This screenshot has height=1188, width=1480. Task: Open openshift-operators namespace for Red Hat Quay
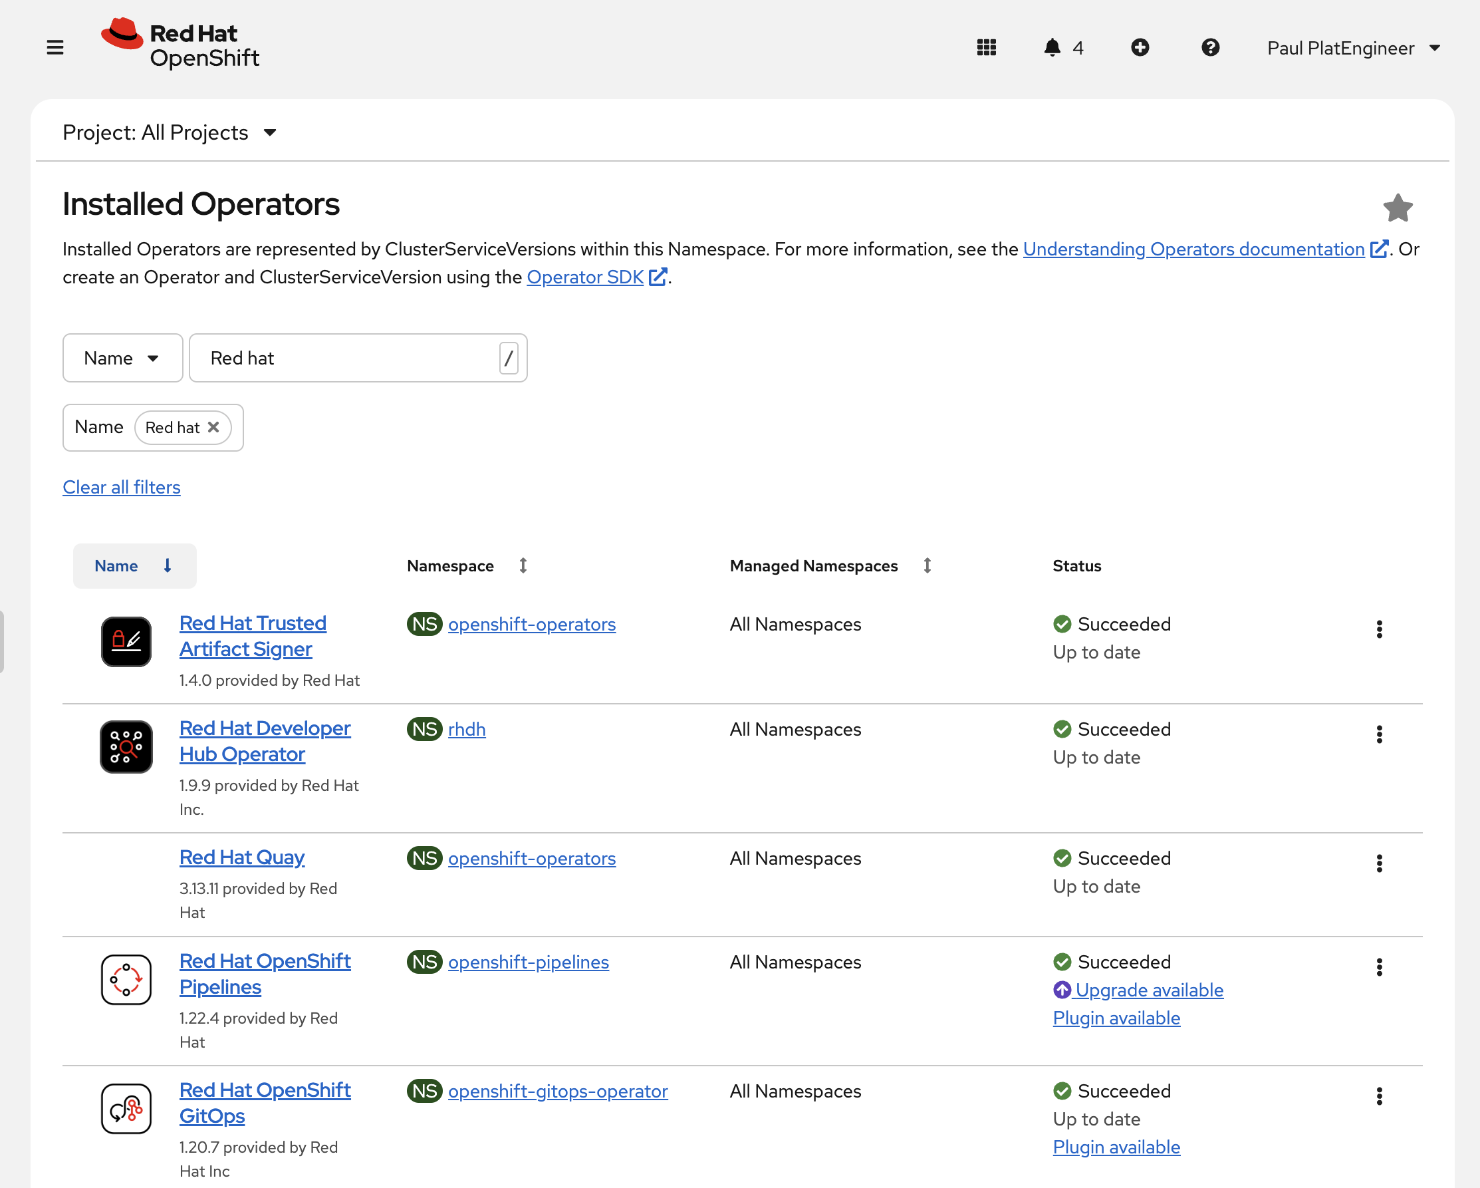point(532,858)
